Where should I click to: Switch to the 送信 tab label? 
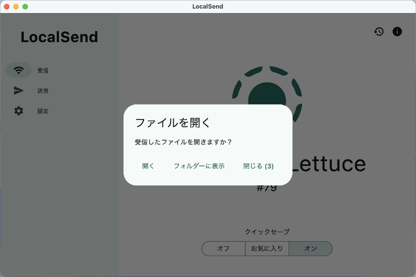click(43, 90)
